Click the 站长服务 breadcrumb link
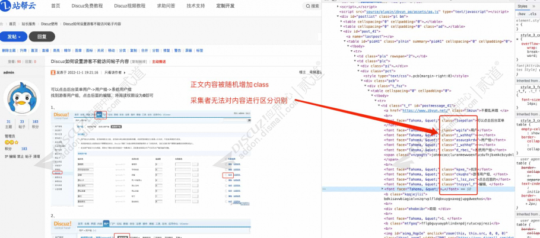The height and width of the screenshot is (238, 540). (x=28, y=24)
